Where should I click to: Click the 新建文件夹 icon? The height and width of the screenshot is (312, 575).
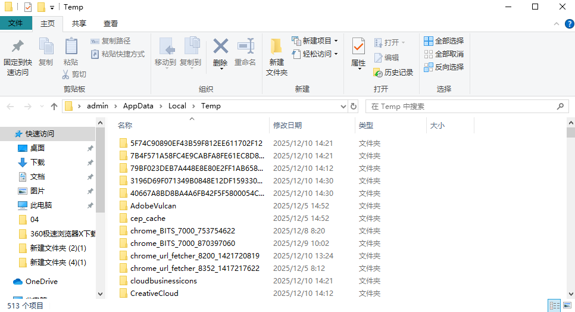point(276,47)
